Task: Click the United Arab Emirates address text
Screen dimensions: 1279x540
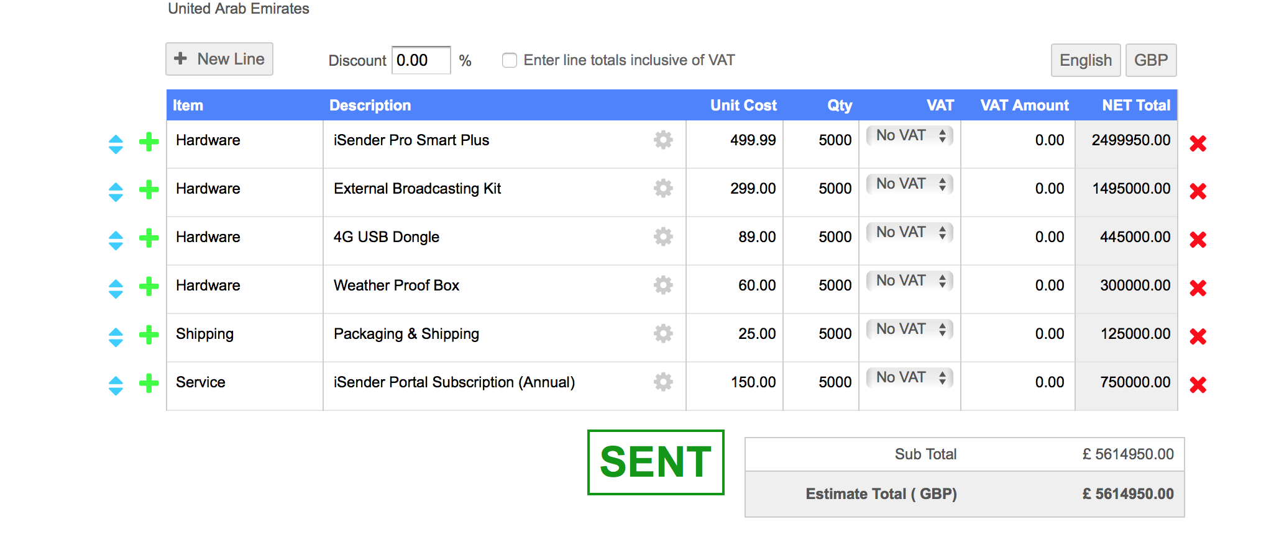Action: (239, 9)
